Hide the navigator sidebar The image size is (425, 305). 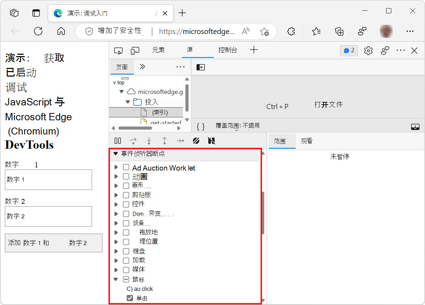[x=201, y=67]
